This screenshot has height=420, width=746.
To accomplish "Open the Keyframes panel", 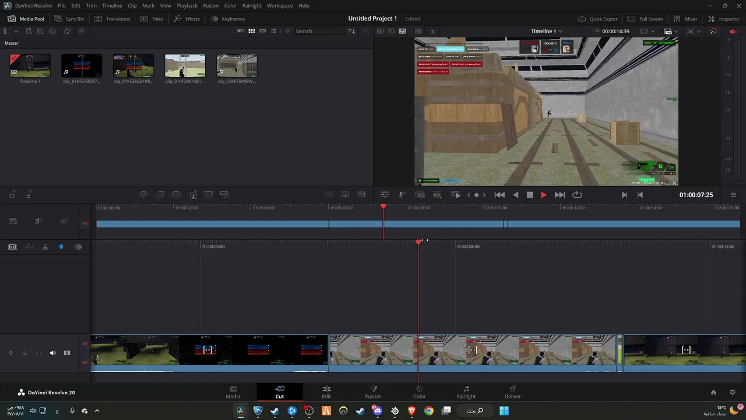I will click(228, 19).
